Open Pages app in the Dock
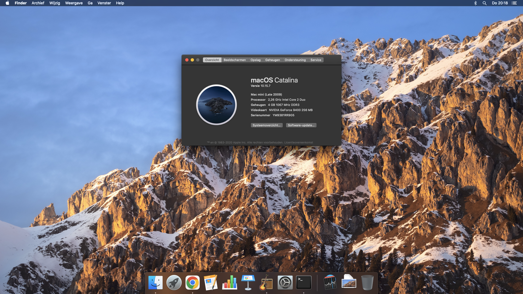Screen dimensions: 523x294 tap(211, 283)
